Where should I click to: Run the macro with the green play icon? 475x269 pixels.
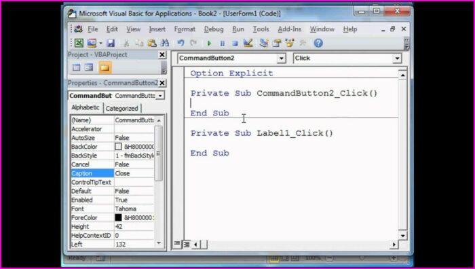[209, 43]
